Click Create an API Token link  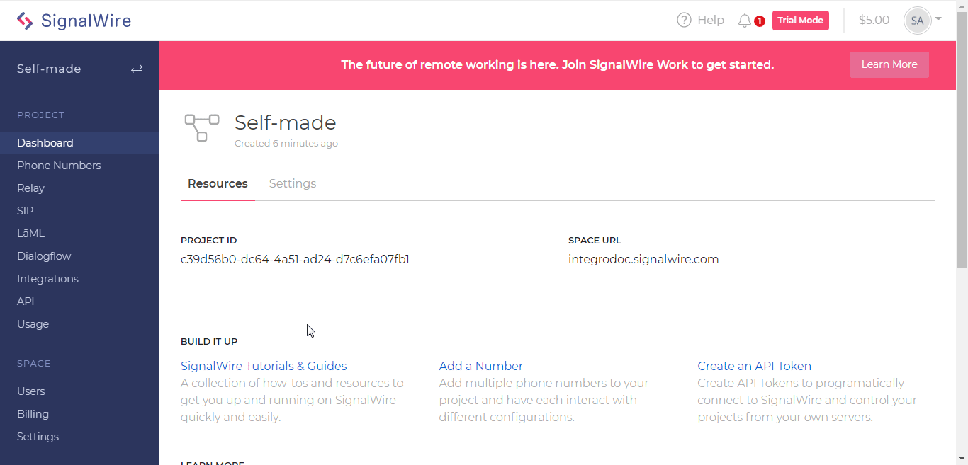(754, 366)
